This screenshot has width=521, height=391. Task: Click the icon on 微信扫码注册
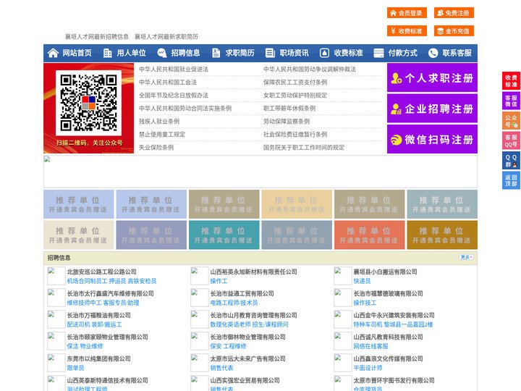coord(396,140)
